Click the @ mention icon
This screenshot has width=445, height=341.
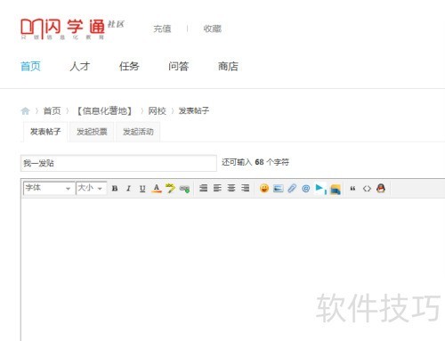point(306,189)
